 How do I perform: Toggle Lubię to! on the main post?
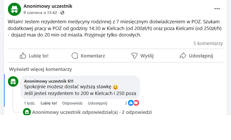(x=34, y=56)
